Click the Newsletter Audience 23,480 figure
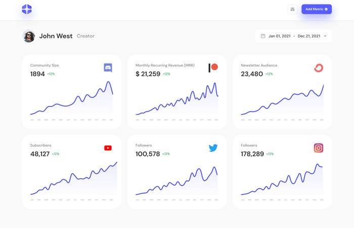The image size is (354, 228). coord(252,74)
